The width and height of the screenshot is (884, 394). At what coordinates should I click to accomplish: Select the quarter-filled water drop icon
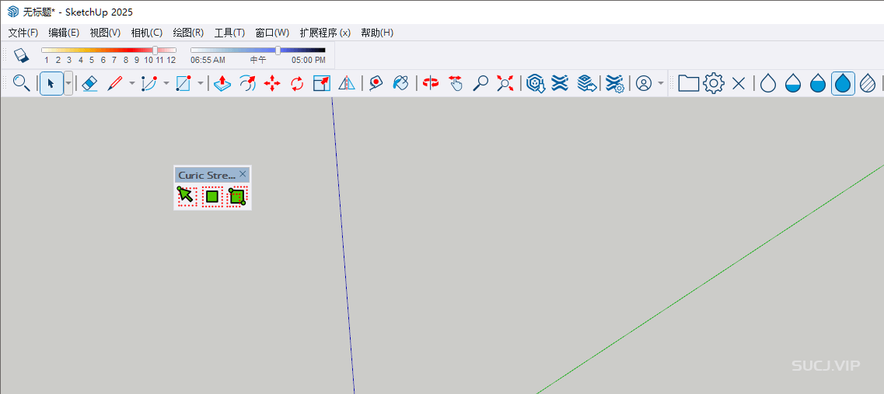pos(793,83)
